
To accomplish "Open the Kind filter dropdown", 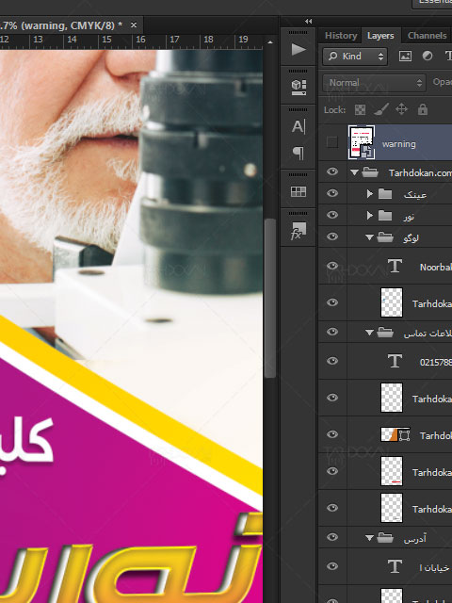I will 355,57.
